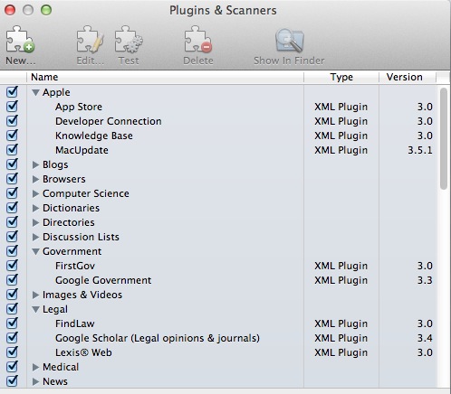451x394 pixels.
Task: Sort by the Name column header
Action: (165, 77)
